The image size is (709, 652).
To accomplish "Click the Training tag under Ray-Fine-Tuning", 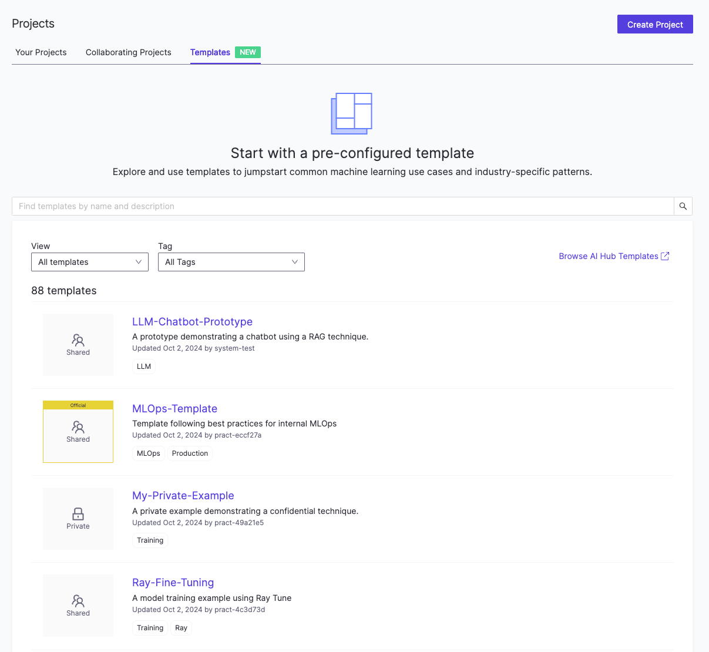I will [x=150, y=628].
